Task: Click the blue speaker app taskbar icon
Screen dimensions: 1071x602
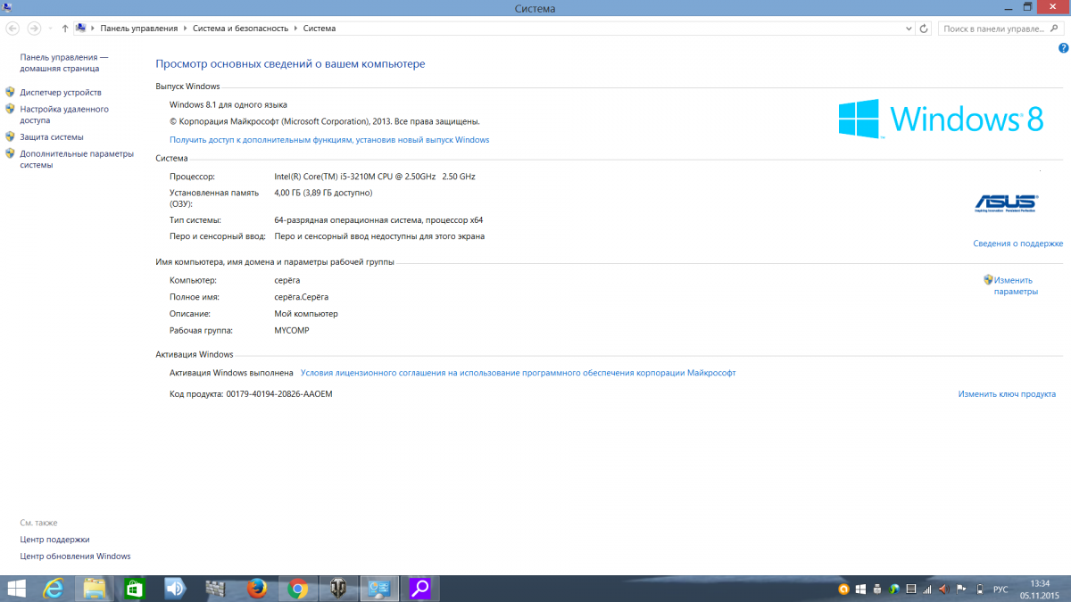Action: pos(176,589)
